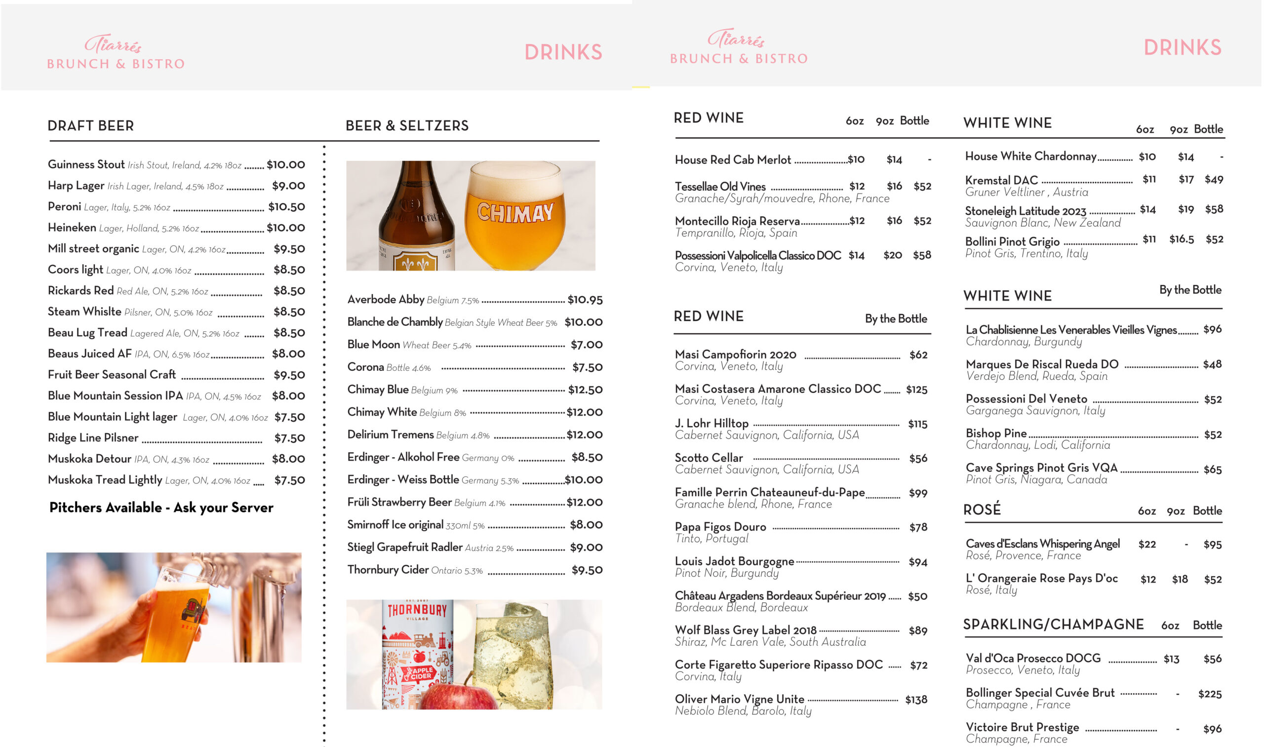Viewport: 1264px width, 747px height.
Task: Click Famille Perrin Chateauneuf-du-Pape entry
Action: coord(801,498)
